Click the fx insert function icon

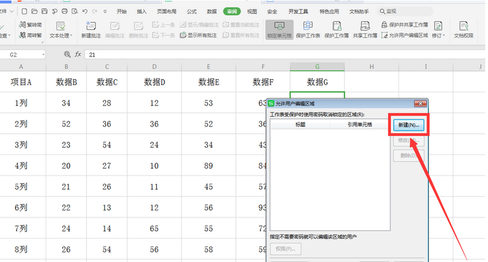(78, 54)
